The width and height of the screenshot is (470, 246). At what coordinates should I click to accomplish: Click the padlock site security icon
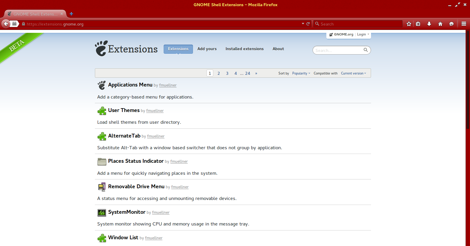pyautogui.click(x=23, y=24)
